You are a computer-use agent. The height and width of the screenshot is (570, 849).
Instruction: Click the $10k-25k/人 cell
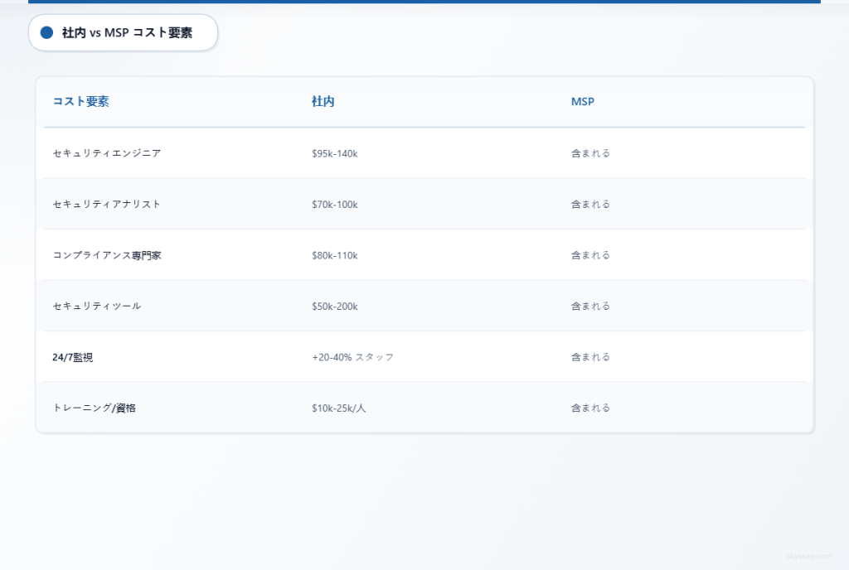point(338,408)
